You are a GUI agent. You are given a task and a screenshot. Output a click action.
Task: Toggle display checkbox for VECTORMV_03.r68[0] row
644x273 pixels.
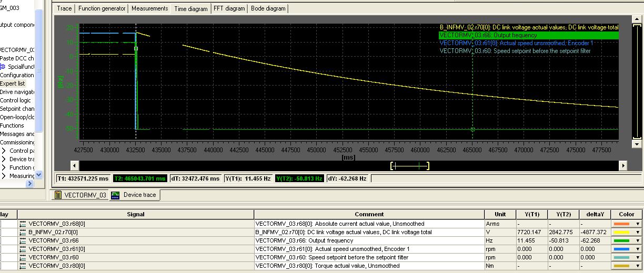[x=1, y=224]
